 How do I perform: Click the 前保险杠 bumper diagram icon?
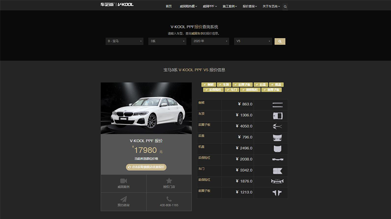(x=278, y=181)
